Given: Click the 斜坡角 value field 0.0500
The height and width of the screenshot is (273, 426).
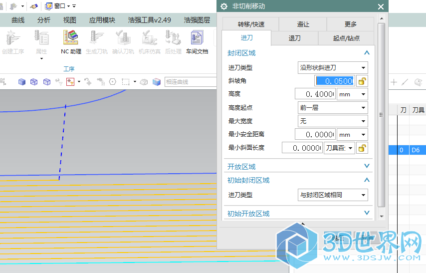Looking at the screenshot, I should 335,81.
